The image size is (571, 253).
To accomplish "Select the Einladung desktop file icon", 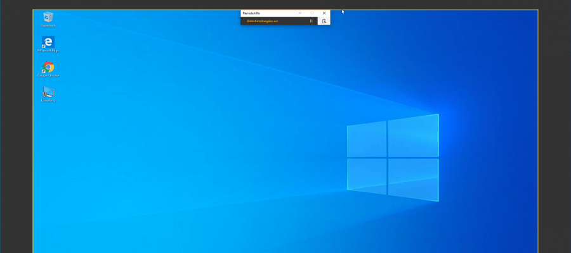I will coord(48,92).
